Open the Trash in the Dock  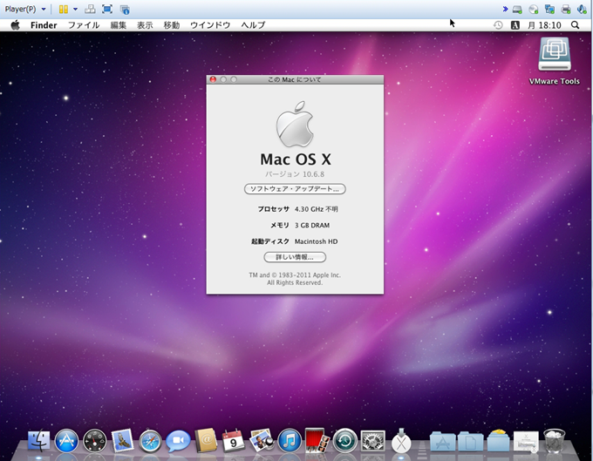click(555, 441)
